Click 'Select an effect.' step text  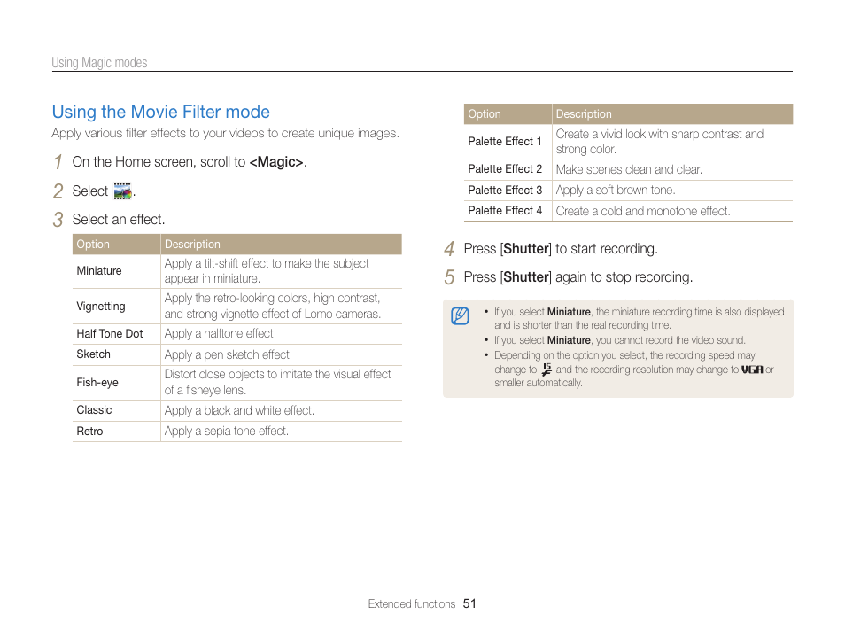point(119,220)
